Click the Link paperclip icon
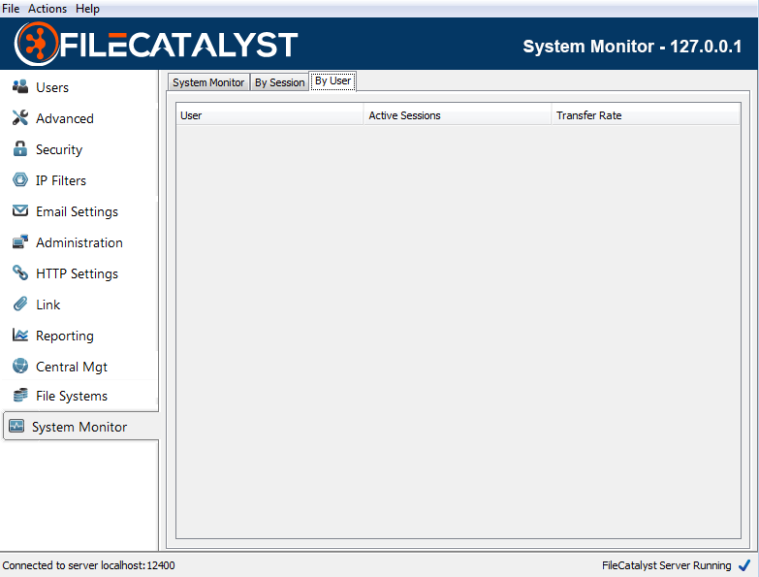Image resolution: width=759 pixels, height=577 pixels. pos(20,304)
